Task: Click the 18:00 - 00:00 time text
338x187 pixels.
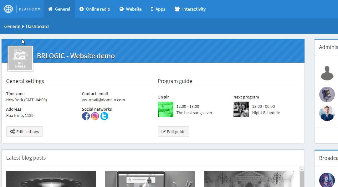Action: [x=264, y=107]
